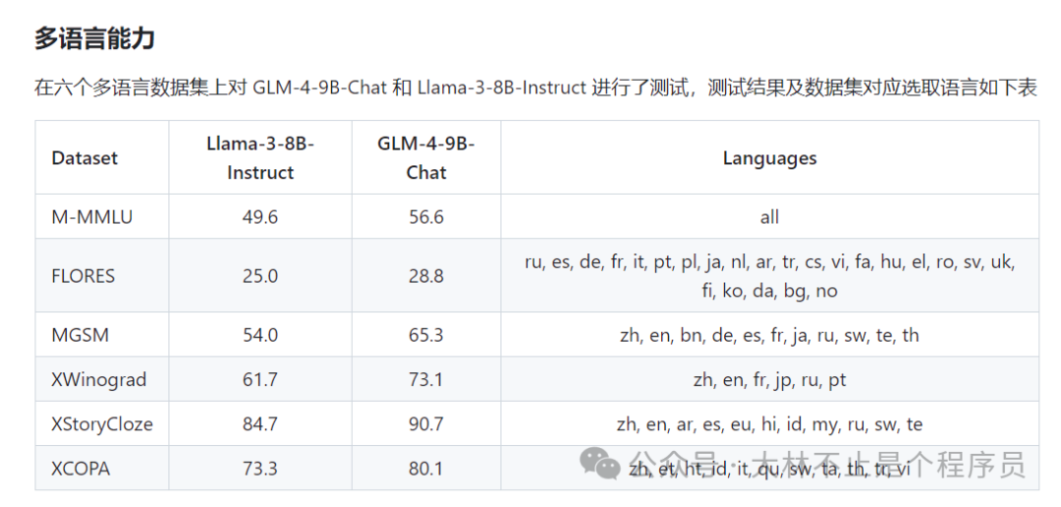Select the XWinograd languages list cell
The height and width of the screenshot is (507, 1061).
coord(769,379)
